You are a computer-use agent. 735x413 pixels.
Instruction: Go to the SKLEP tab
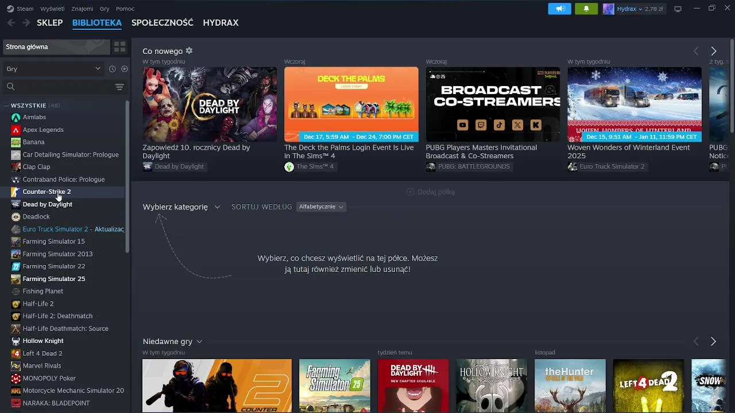point(49,22)
